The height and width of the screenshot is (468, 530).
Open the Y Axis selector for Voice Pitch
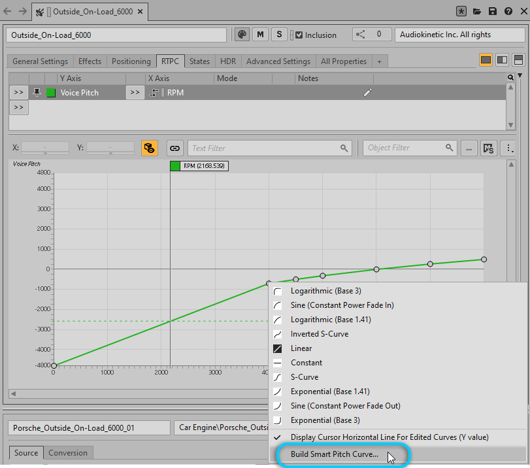(x=18, y=93)
